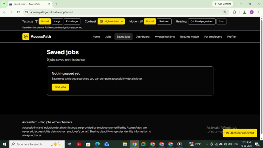Go back to previous page

click(x=5, y=12)
